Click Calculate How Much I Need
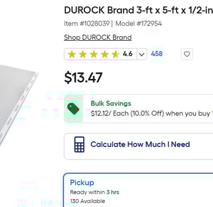Image resolution: width=213 pixels, height=207 pixels. coord(140,144)
